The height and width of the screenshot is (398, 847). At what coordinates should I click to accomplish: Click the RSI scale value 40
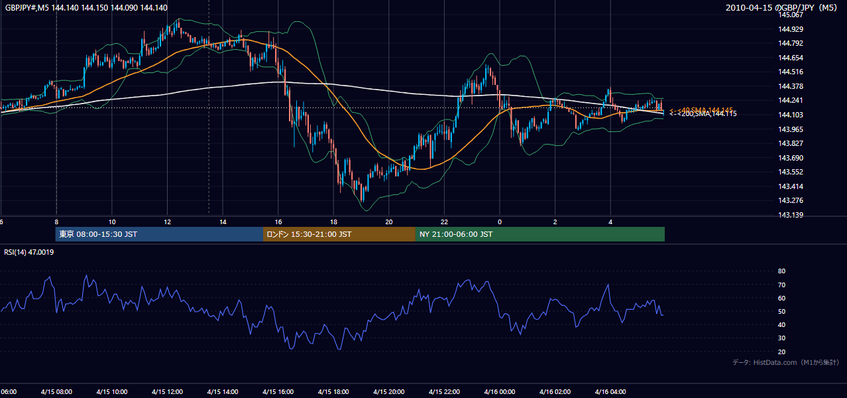781,324
